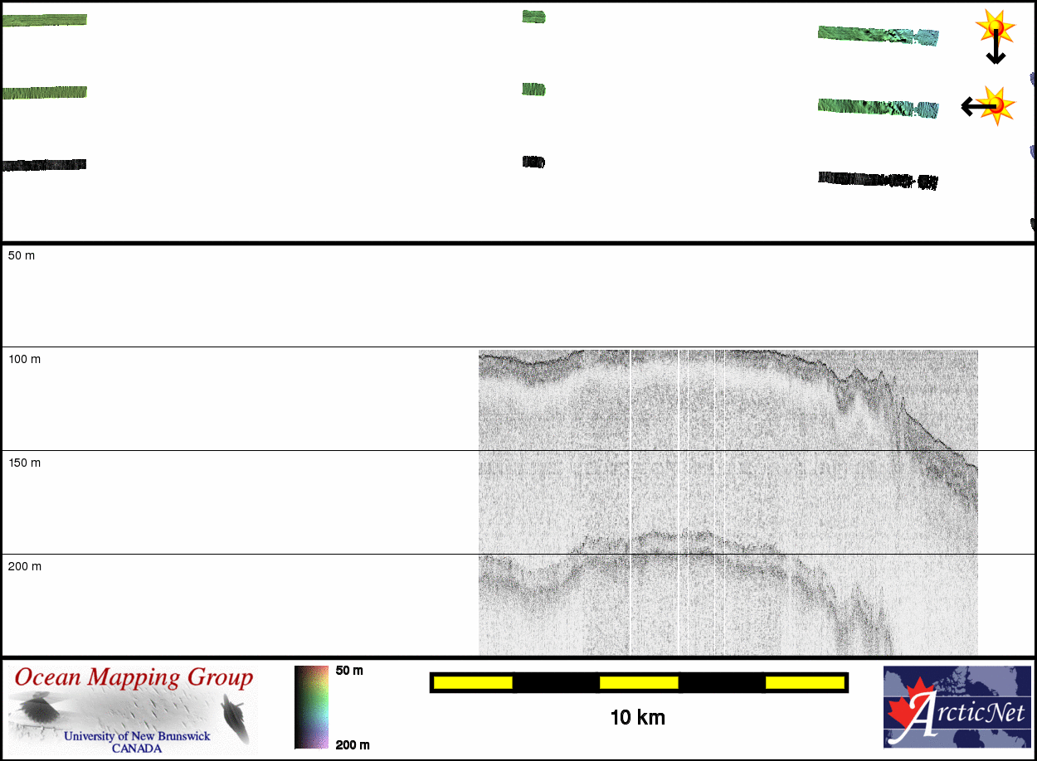Click the small center black backscatter patch

(x=533, y=162)
